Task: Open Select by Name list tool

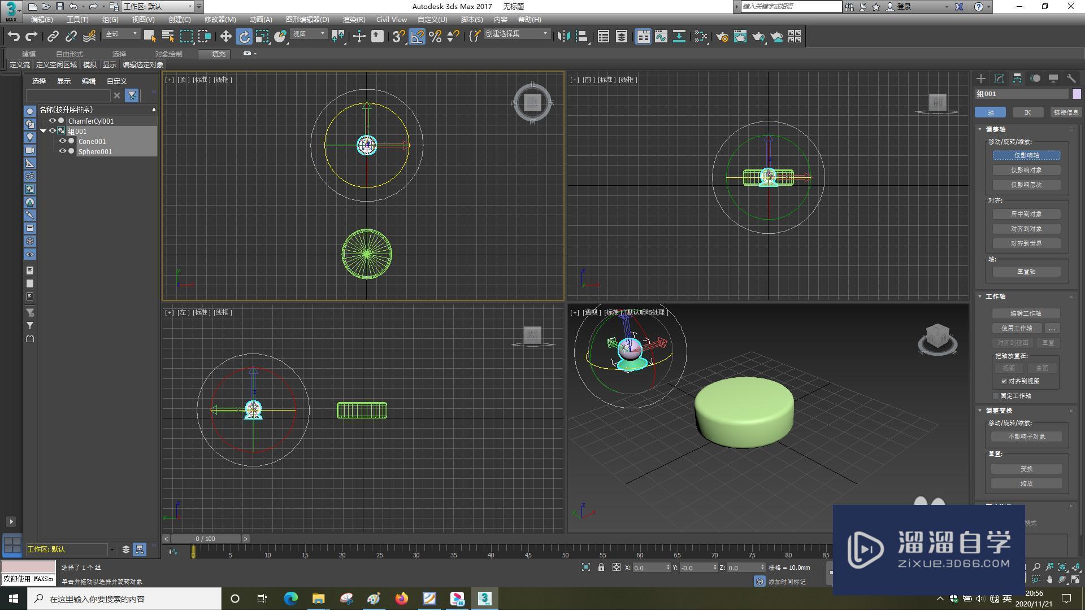Action: tap(168, 37)
